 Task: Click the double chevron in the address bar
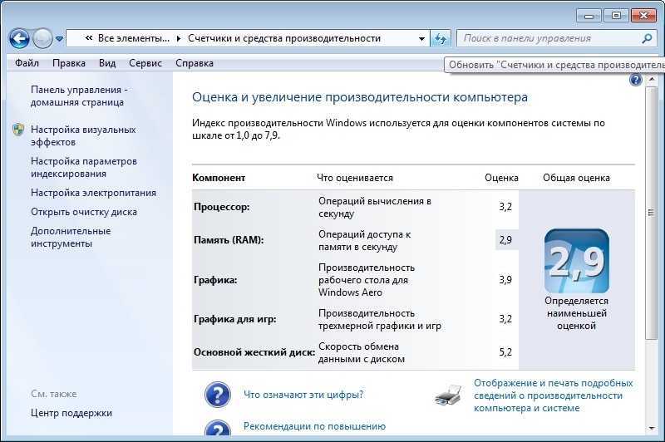[89, 38]
